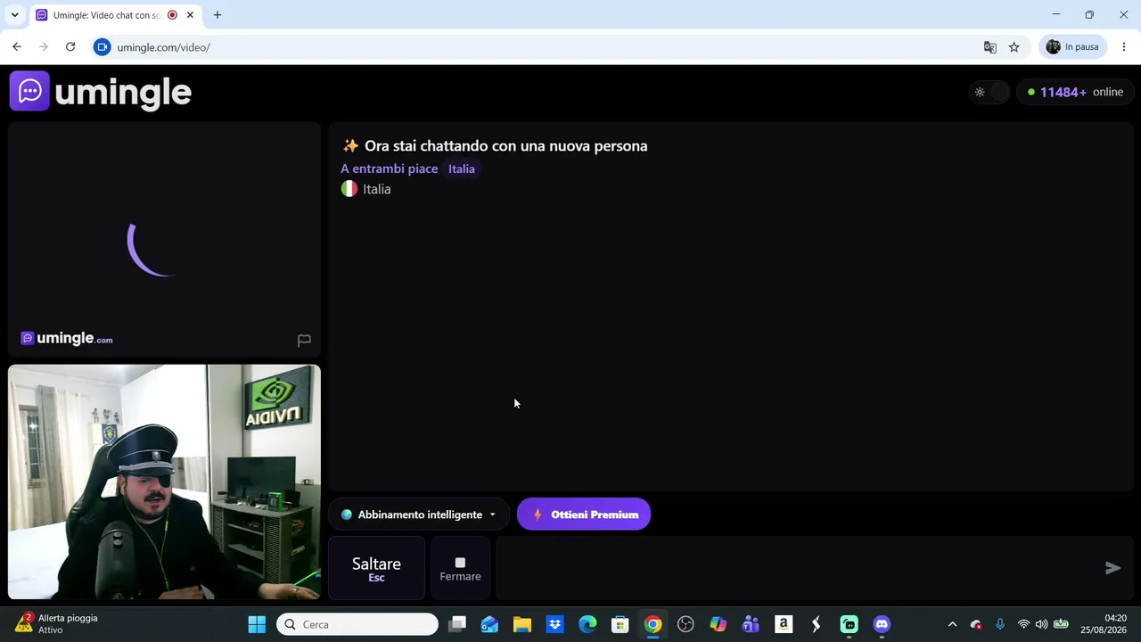Click the Italia interest tag

462,169
